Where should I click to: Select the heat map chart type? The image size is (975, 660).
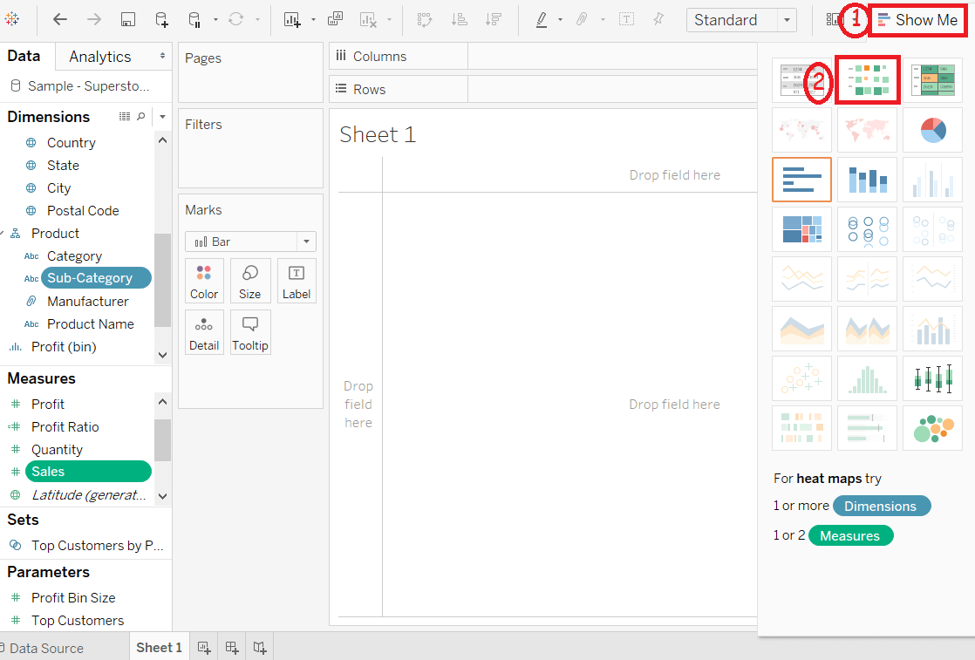[867, 79]
